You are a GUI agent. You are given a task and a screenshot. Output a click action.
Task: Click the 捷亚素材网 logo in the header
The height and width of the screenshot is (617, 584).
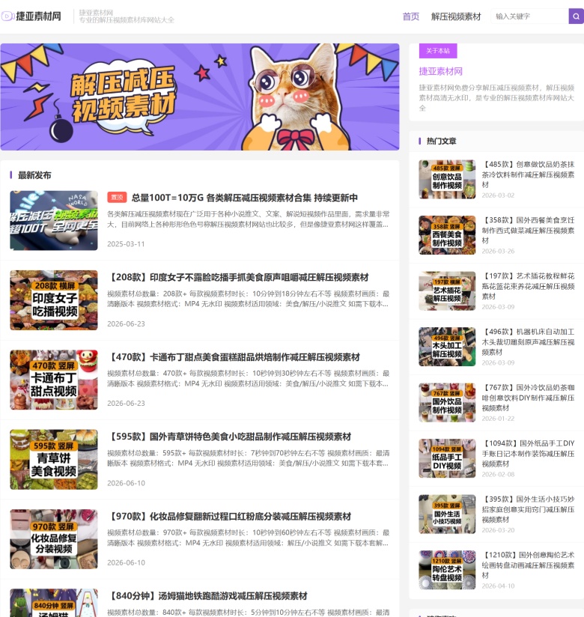tap(31, 16)
